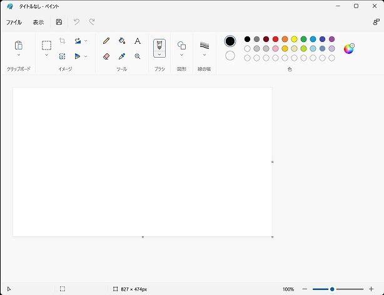Select primary color 1 black circle
This screenshot has height=295, width=384.
230,41
